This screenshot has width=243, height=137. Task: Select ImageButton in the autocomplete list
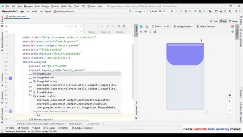tap(77, 78)
